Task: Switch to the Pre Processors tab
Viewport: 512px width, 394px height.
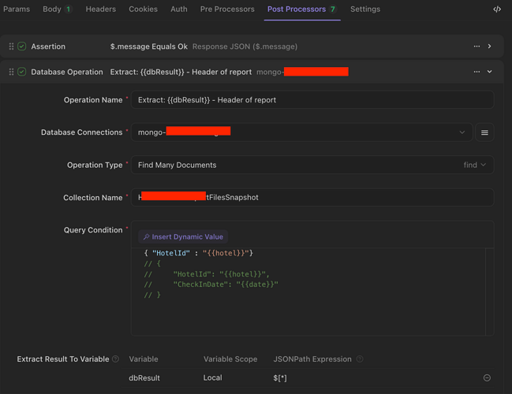Action: (x=227, y=9)
